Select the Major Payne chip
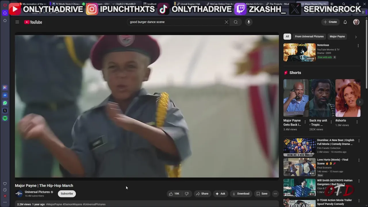368x207 pixels. point(337,37)
